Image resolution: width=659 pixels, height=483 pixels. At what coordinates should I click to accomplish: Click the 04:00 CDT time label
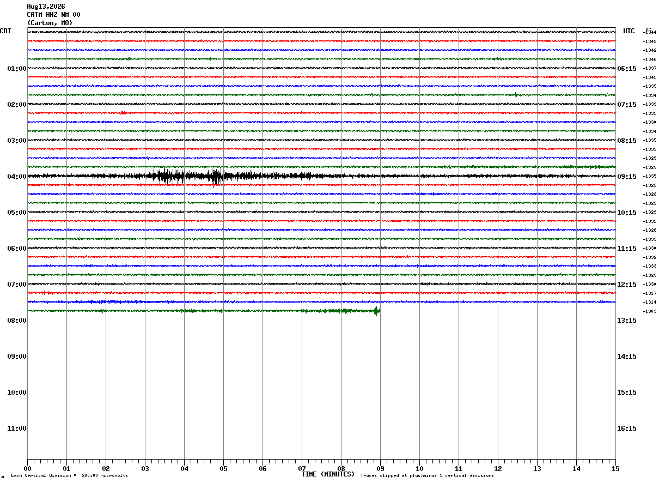click(x=17, y=177)
